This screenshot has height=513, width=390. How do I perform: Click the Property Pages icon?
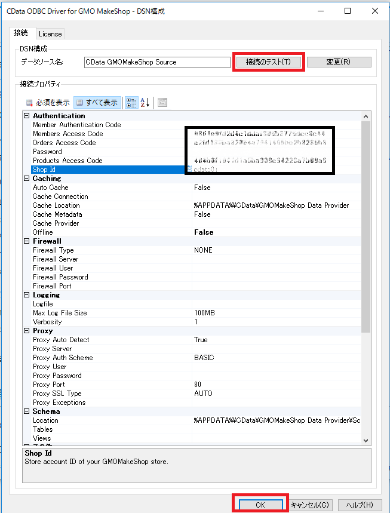[x=162, y=102]
